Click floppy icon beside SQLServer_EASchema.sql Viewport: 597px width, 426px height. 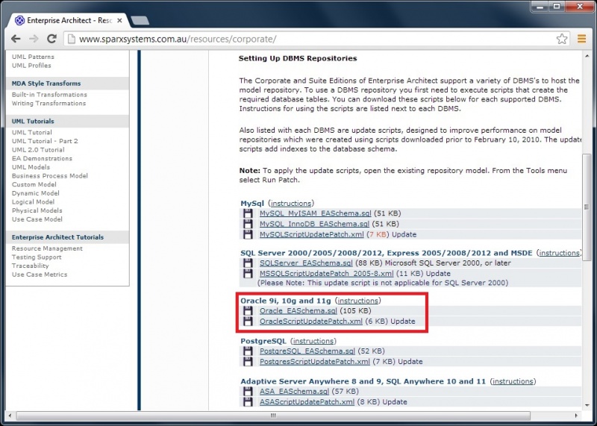pyautogui.click(x=248, y=263)
